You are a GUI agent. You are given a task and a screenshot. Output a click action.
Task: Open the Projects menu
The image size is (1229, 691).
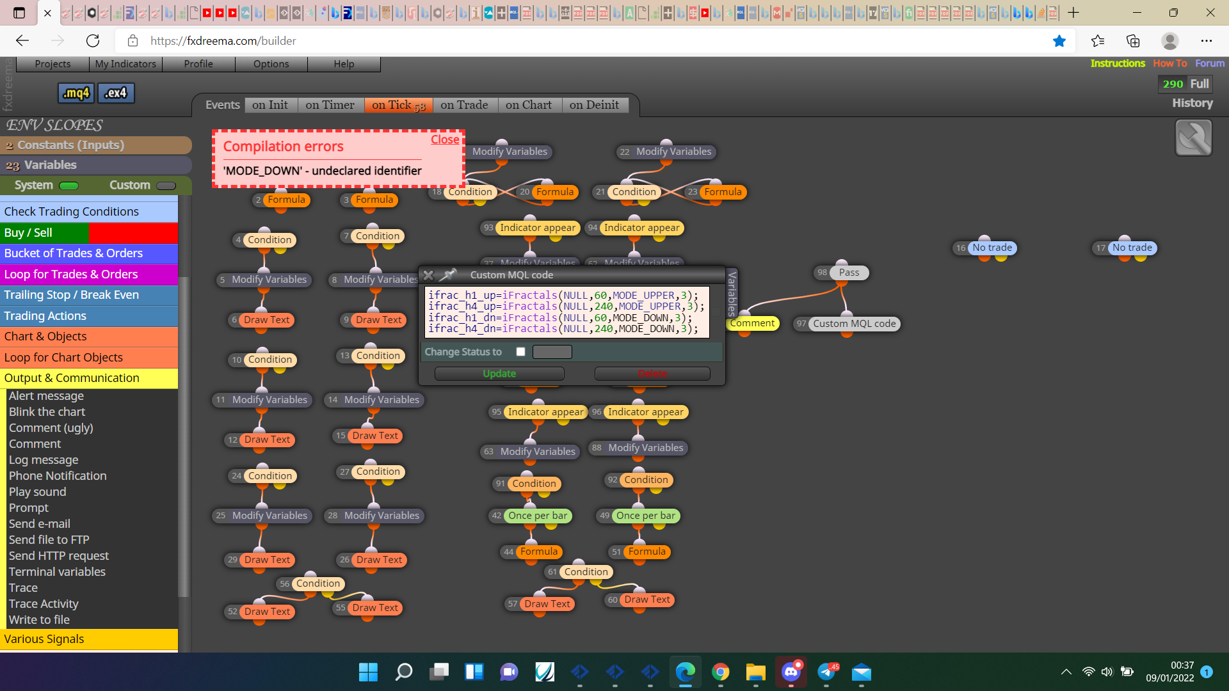[52, 64]
